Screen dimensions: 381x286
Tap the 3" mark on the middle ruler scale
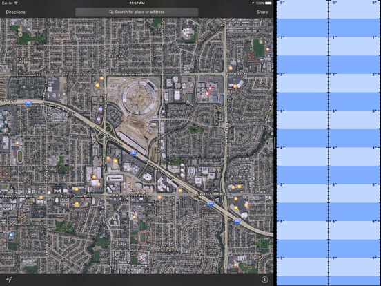click(335, 111)
